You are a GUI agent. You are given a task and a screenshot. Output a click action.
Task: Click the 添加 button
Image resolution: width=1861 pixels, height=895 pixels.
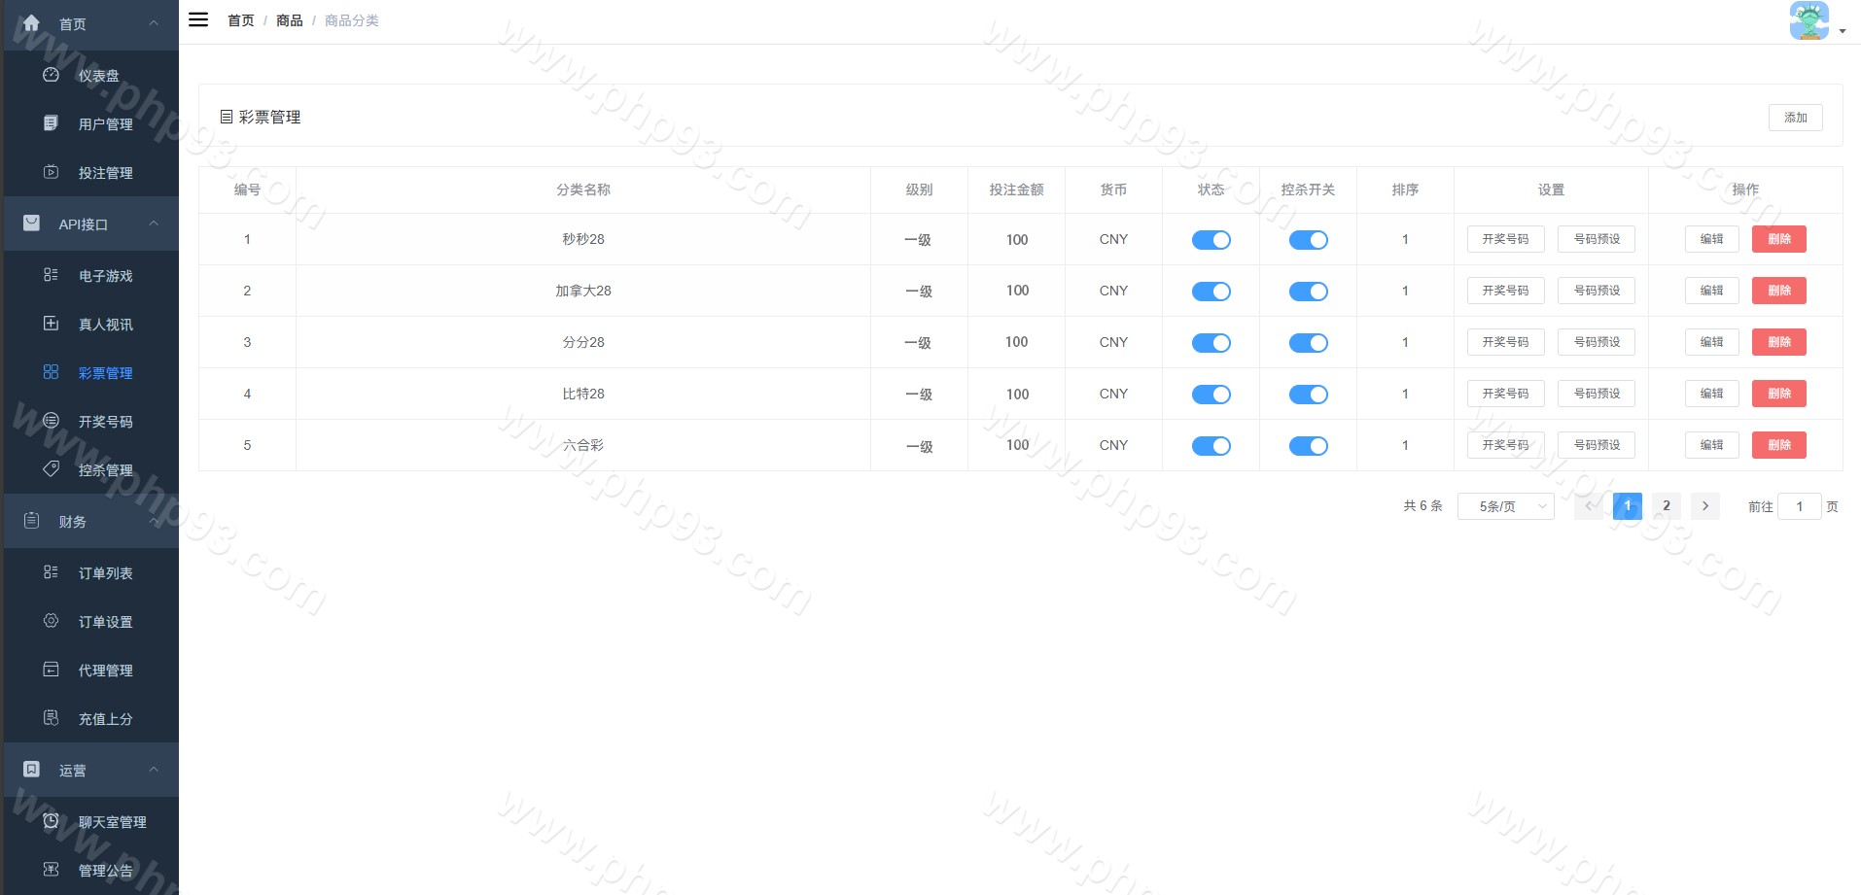(x=1795, y=118)
